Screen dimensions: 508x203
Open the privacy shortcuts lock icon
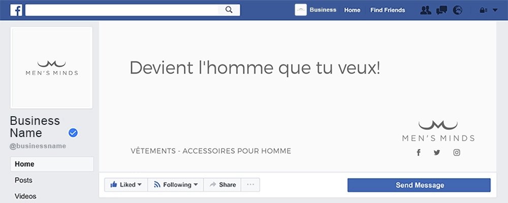pos(483,10)
